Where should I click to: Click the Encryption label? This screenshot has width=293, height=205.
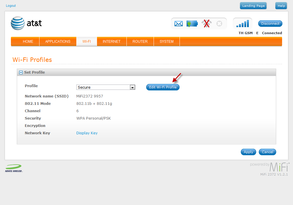(x=35, y=126)
